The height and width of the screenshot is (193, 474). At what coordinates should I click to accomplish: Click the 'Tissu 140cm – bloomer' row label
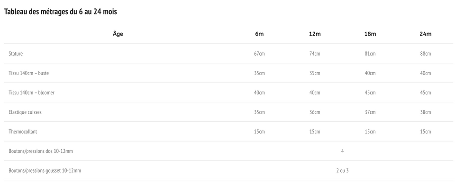[x=31, y=93]
